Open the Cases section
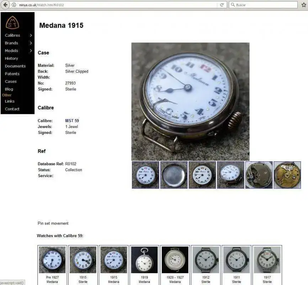Screen dimensions: 308x285 (11, 81)
